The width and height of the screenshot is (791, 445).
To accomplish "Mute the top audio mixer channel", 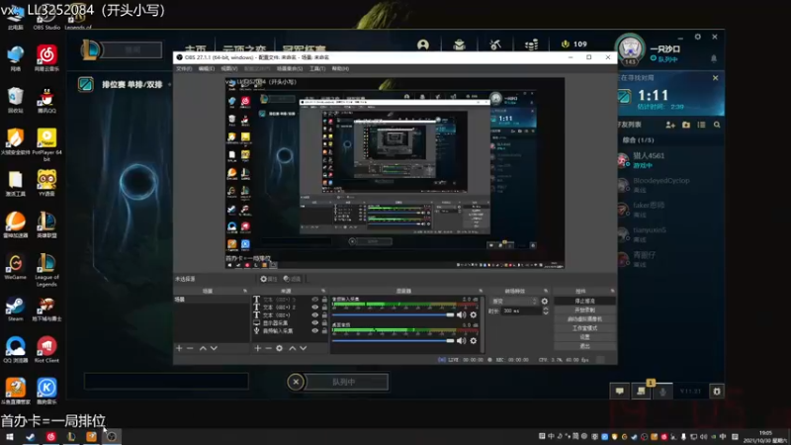I will coord(461,314).
